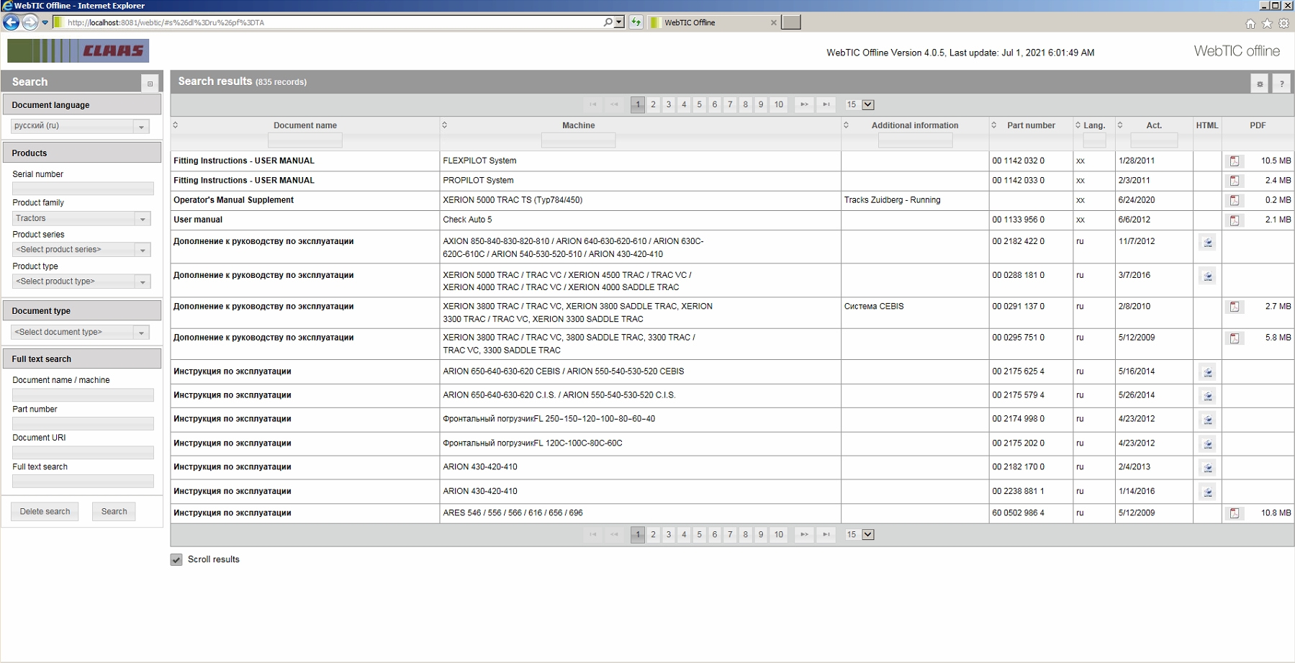Sort results by Act. date column
This screenshot has width=1295, height=663.
coord(1119,125)
